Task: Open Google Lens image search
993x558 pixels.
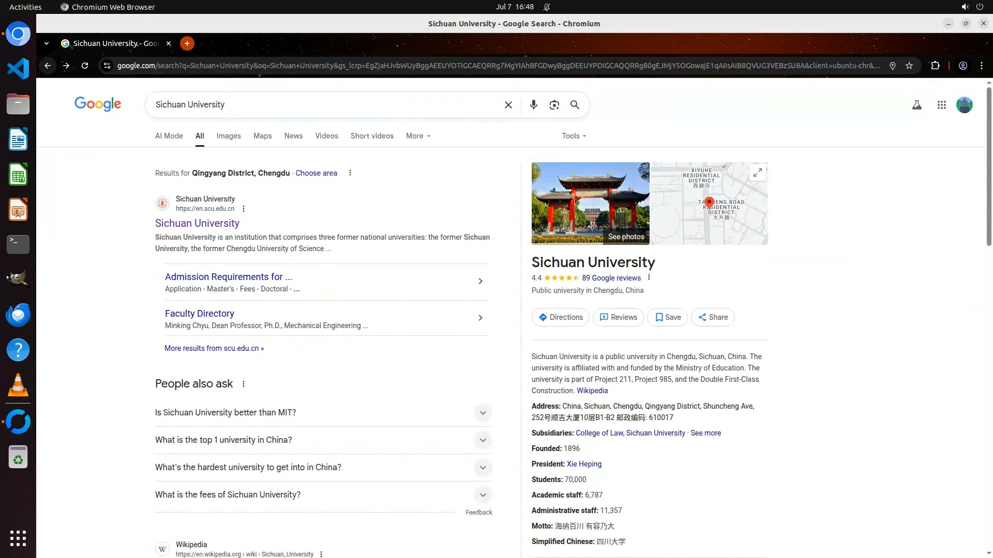Action: pyautogui.click(x=554, y=105)
